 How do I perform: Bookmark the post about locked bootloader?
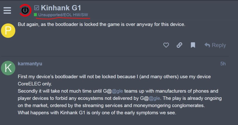pyautogui.click(x=193, y=45)
